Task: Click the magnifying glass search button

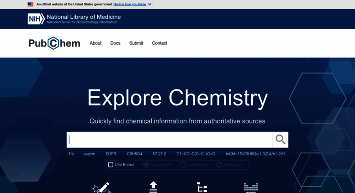Action: pyautogui.click(x=280, y=140)
